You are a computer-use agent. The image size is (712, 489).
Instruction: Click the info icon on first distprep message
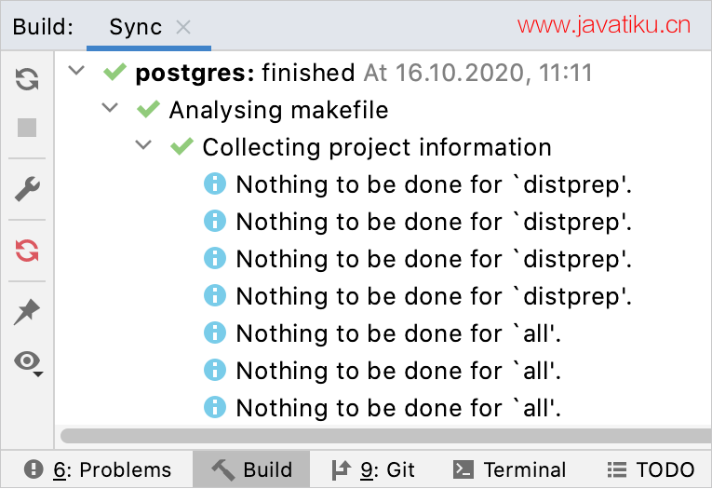coord(215,184)
